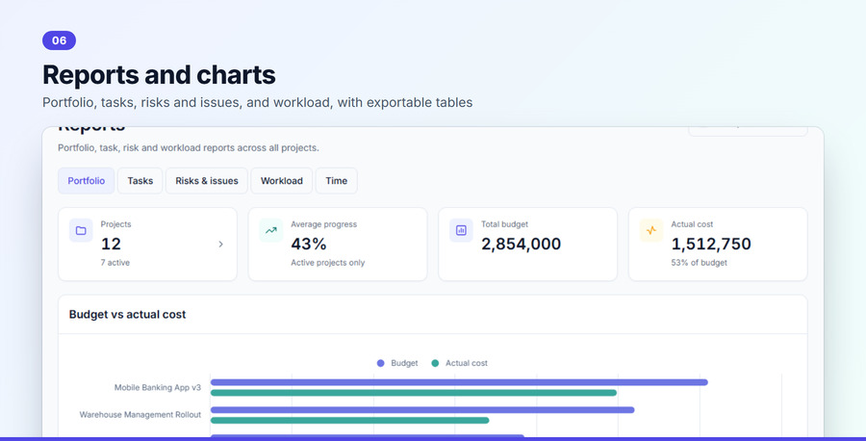Click the bar chart icon for Total budget
The width and height of the screenshot is (866, 441).
461,230
